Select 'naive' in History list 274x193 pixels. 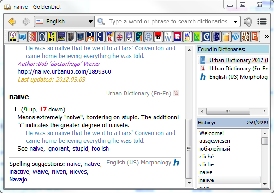[229, 172]
